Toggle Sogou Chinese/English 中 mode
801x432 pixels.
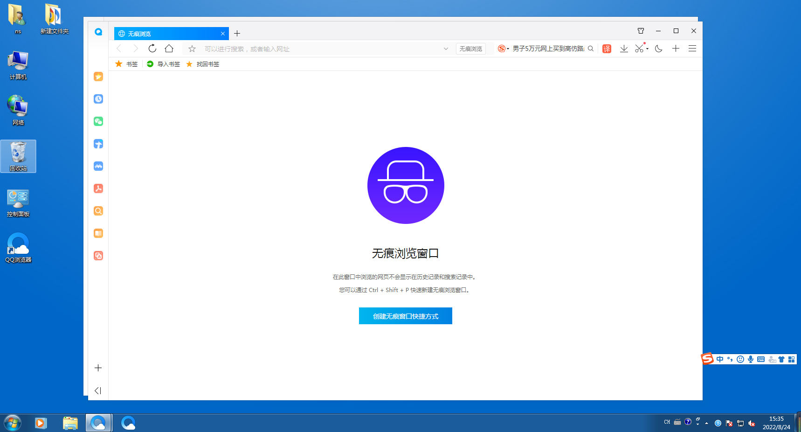coord(720,359)
